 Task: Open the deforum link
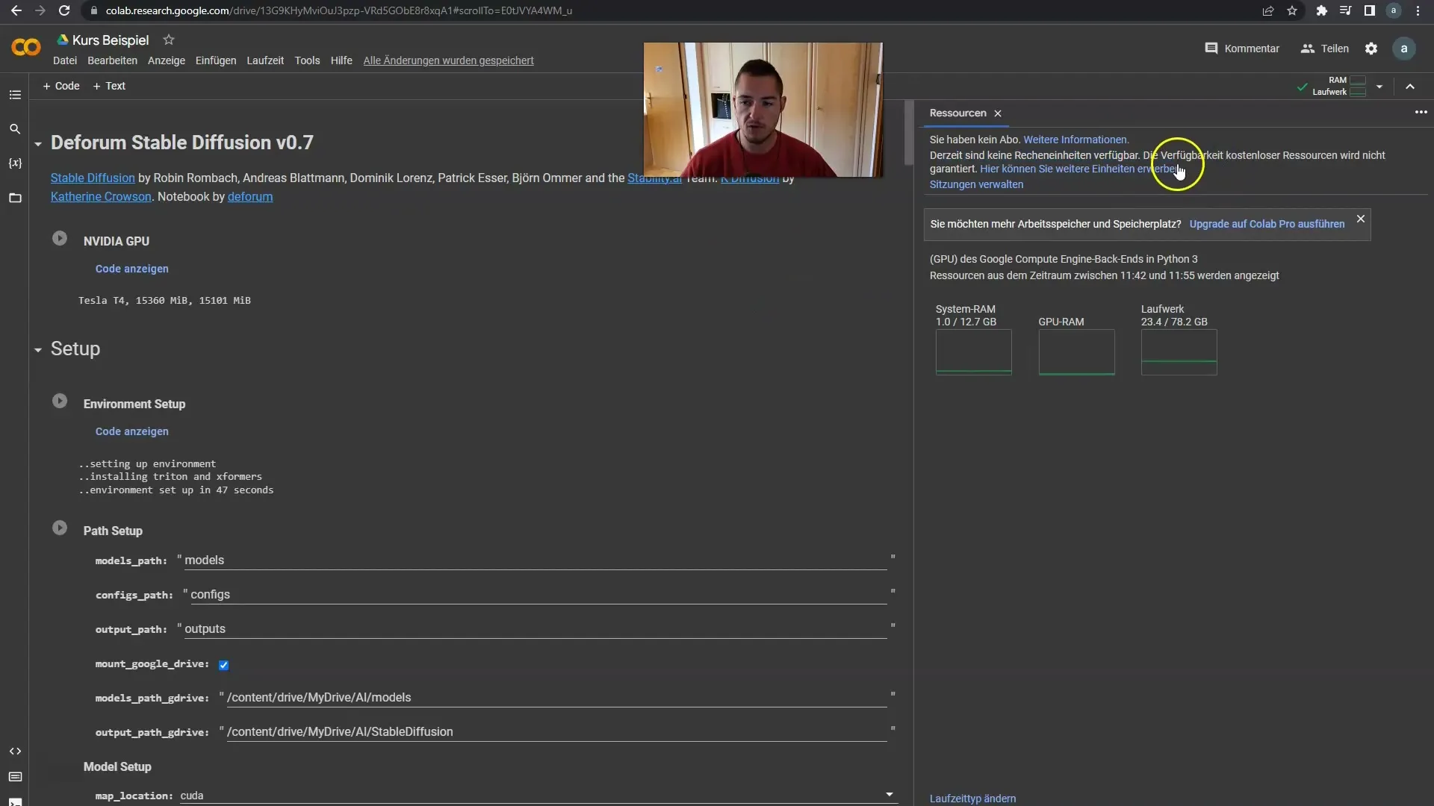[x=250, y=196]
